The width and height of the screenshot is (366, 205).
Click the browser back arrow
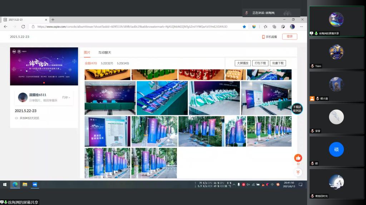coord(5,27)
